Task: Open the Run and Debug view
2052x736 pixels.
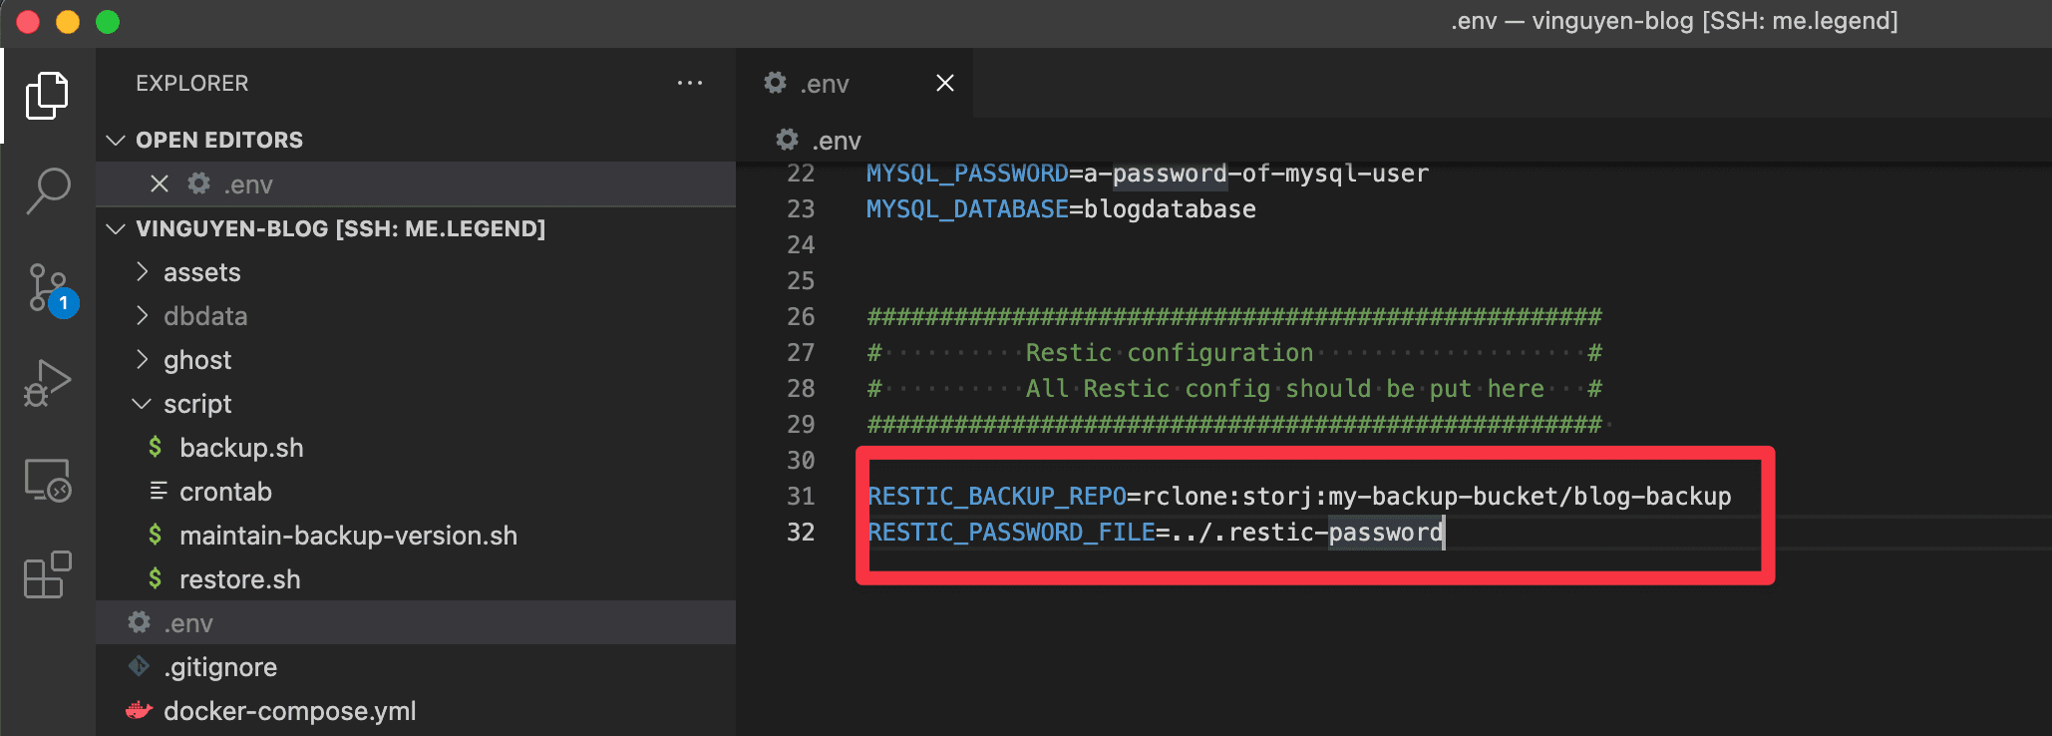Action: (x=47, y=384)
